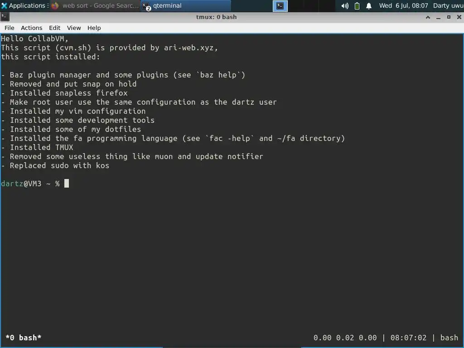Viewport: 464px width, 348px height.
Task: Minimize the qterminal window
Action: tap(438, 17)
